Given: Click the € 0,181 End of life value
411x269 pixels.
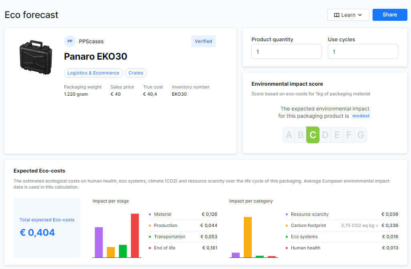Looking at the screenshot, I should [x=210, y=248].
